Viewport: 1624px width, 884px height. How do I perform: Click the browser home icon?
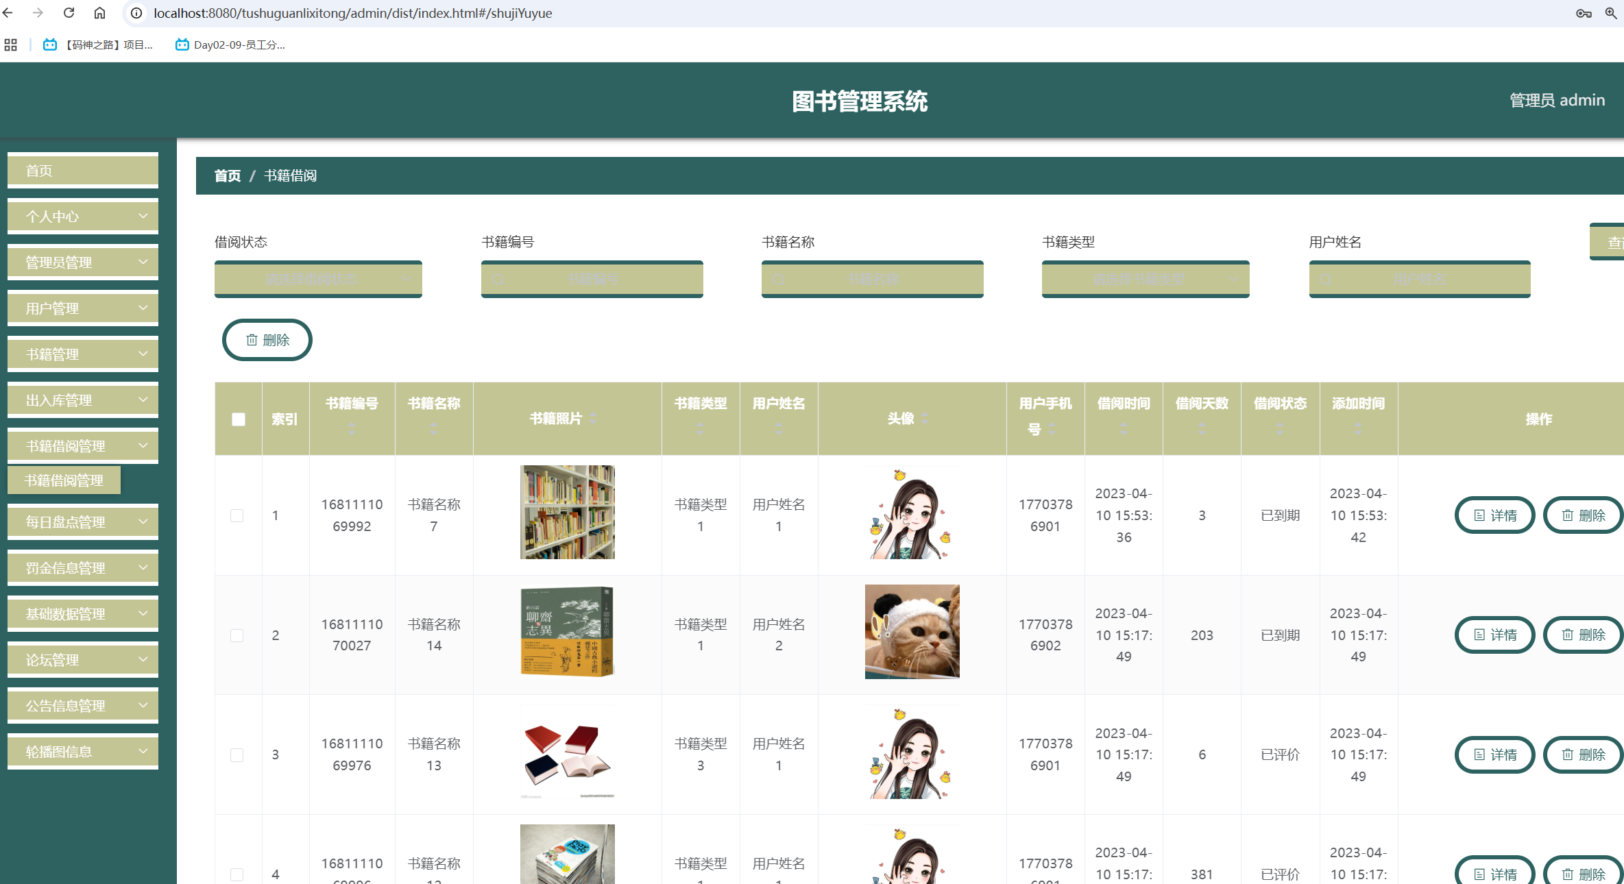100,13
